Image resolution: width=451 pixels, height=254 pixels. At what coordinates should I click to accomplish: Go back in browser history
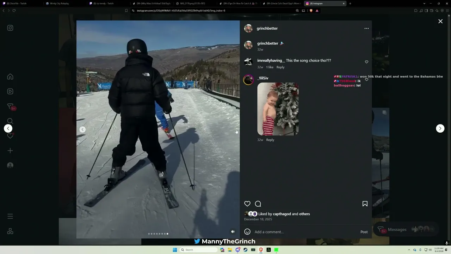click(x=4, y=11)
